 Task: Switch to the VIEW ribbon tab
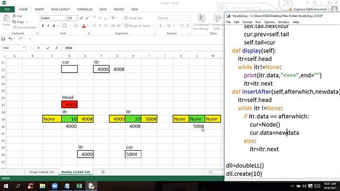coord(134,10)
